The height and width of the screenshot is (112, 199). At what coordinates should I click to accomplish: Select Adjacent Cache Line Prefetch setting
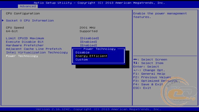(x=34, y=49)
